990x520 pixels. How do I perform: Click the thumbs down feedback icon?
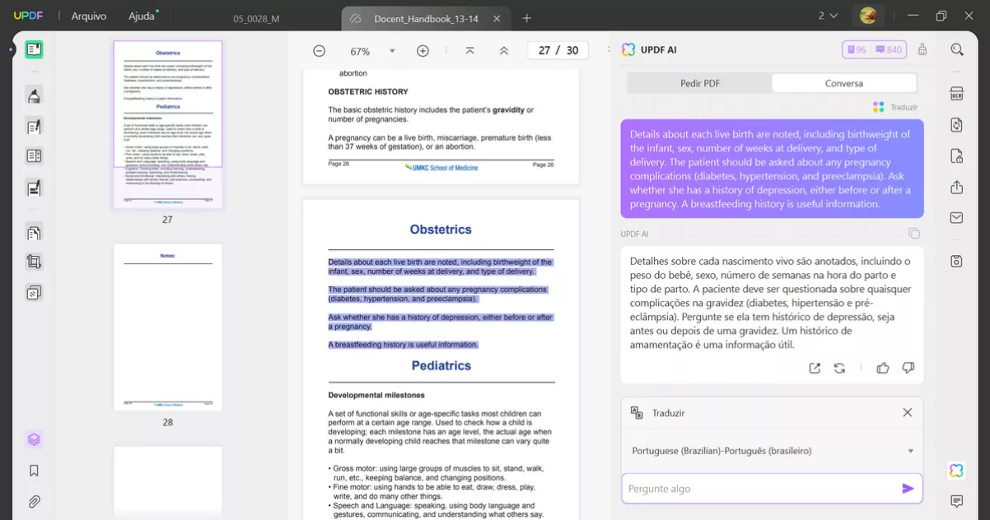pyautogui.click(x=908, y=368)
